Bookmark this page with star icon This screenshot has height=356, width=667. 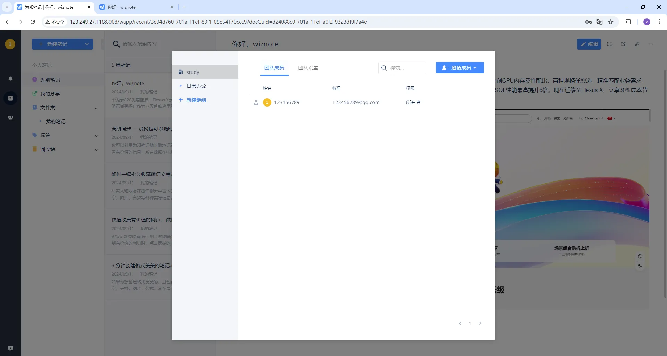[611, 22]
